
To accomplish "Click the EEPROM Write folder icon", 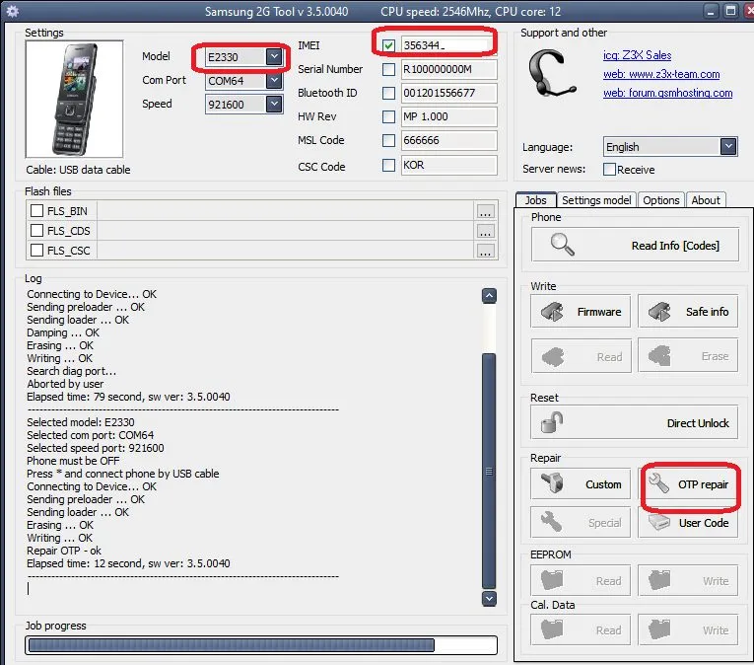I will coord(659,580).
